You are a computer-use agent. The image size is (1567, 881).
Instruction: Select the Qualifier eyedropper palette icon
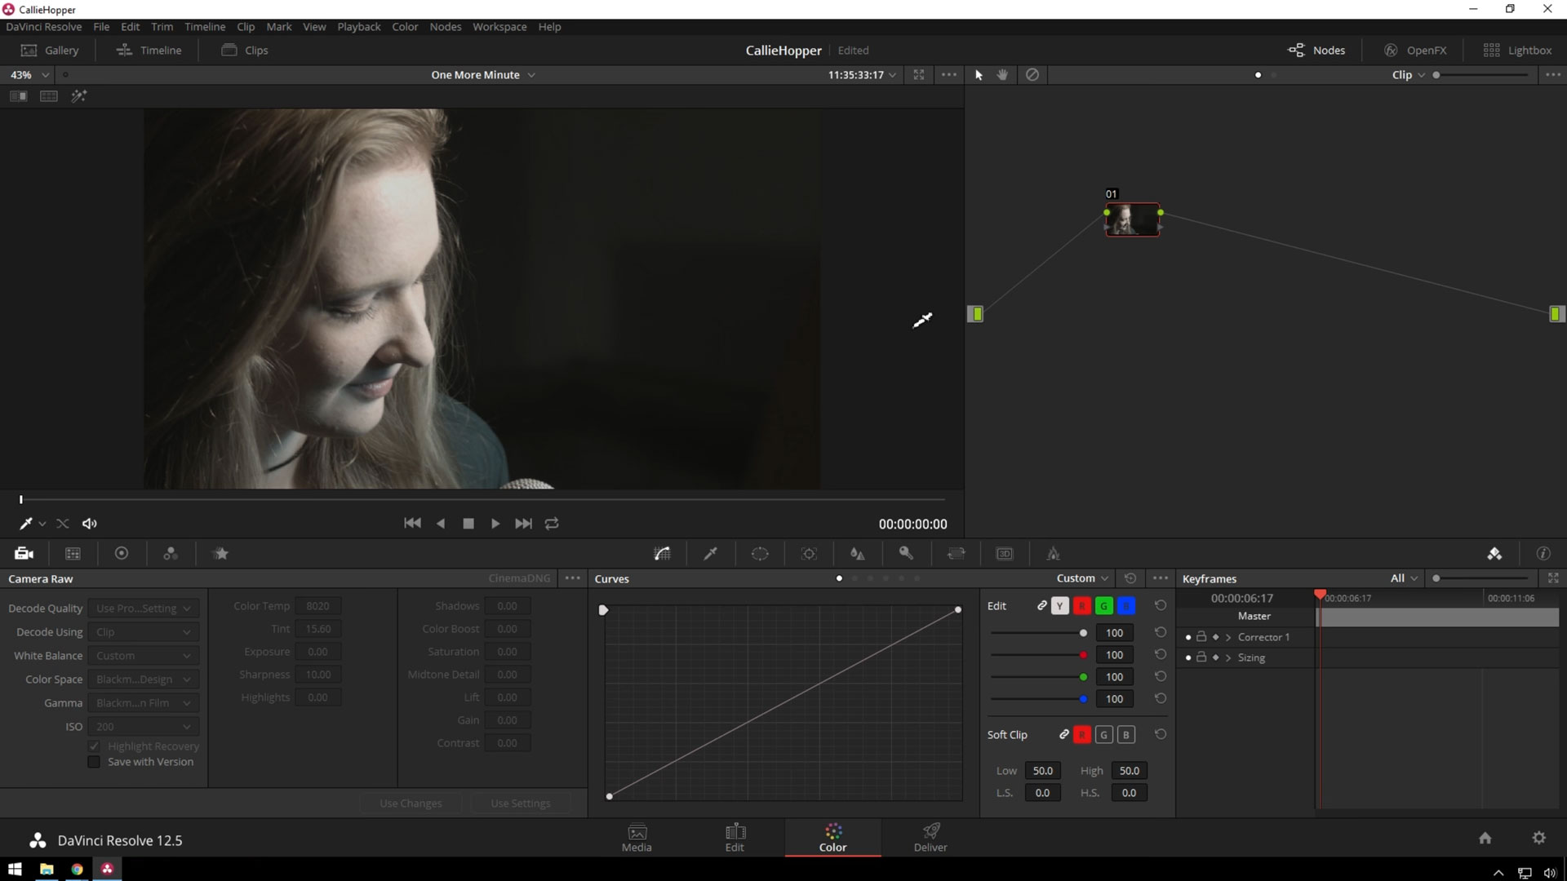[711, 554]
